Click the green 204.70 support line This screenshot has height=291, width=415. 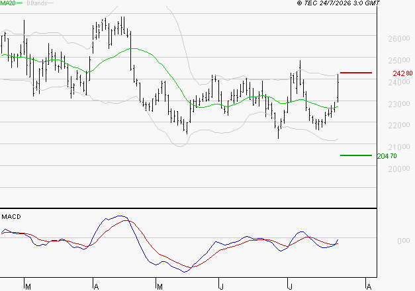[356, 155]
